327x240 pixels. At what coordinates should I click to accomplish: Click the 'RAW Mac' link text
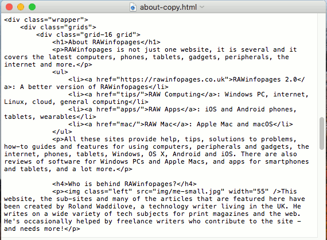158,125
